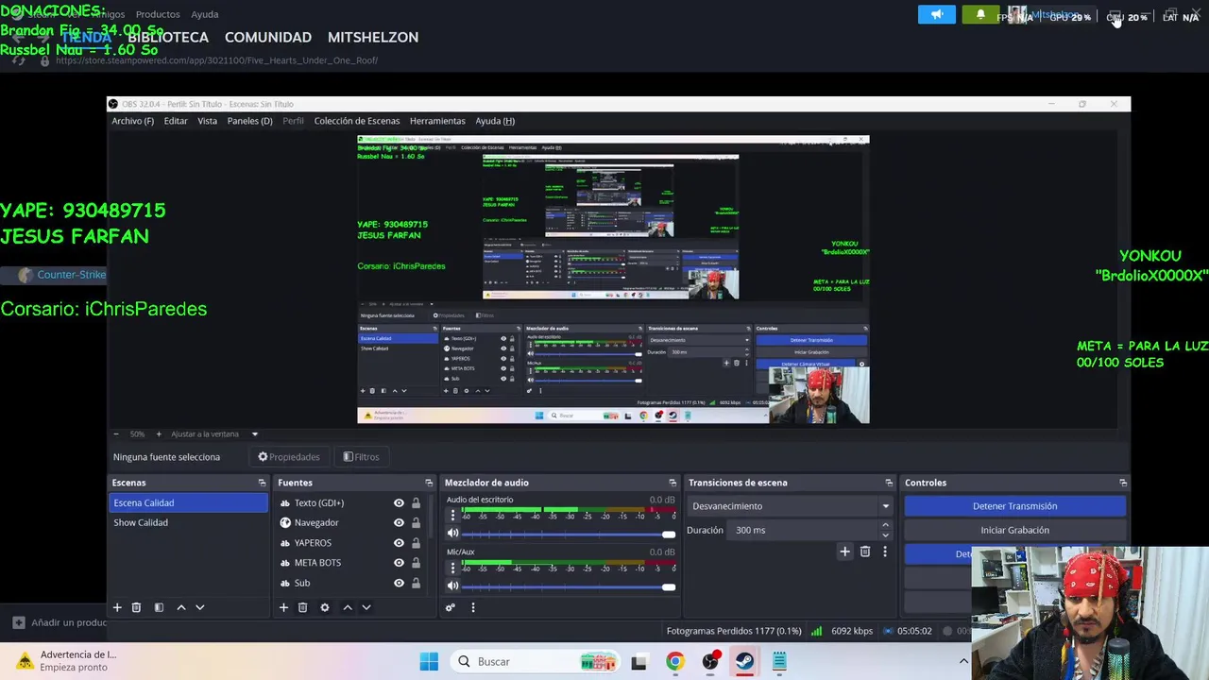This screenshot has width=1209, height=680.
Task: Show hidden icons chevron in system tray
Action: click(963, 661)
